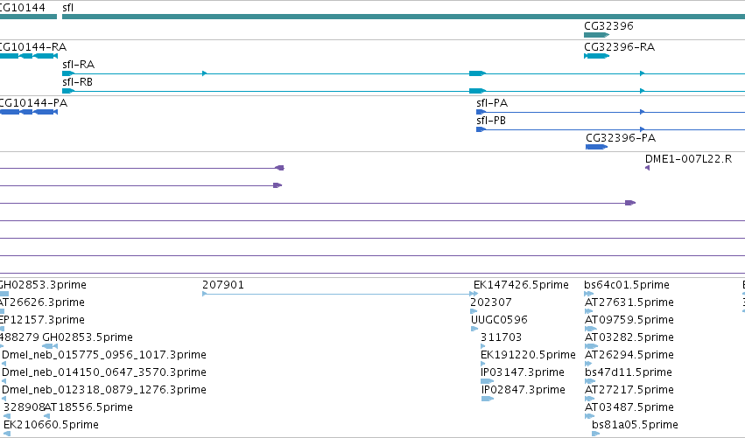Select the GH02853.3prime EST label
The width and height of the screenshot is (745, 438).
43,285
